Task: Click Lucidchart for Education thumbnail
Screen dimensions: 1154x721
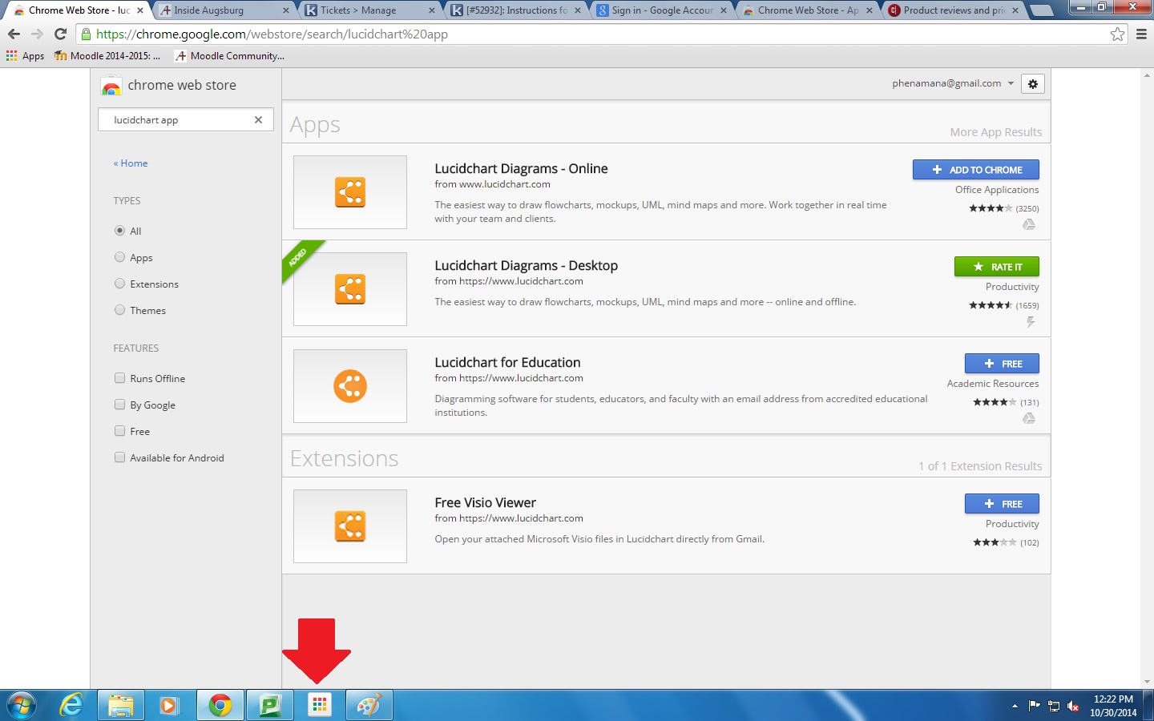Action: (x=350, y=386)
